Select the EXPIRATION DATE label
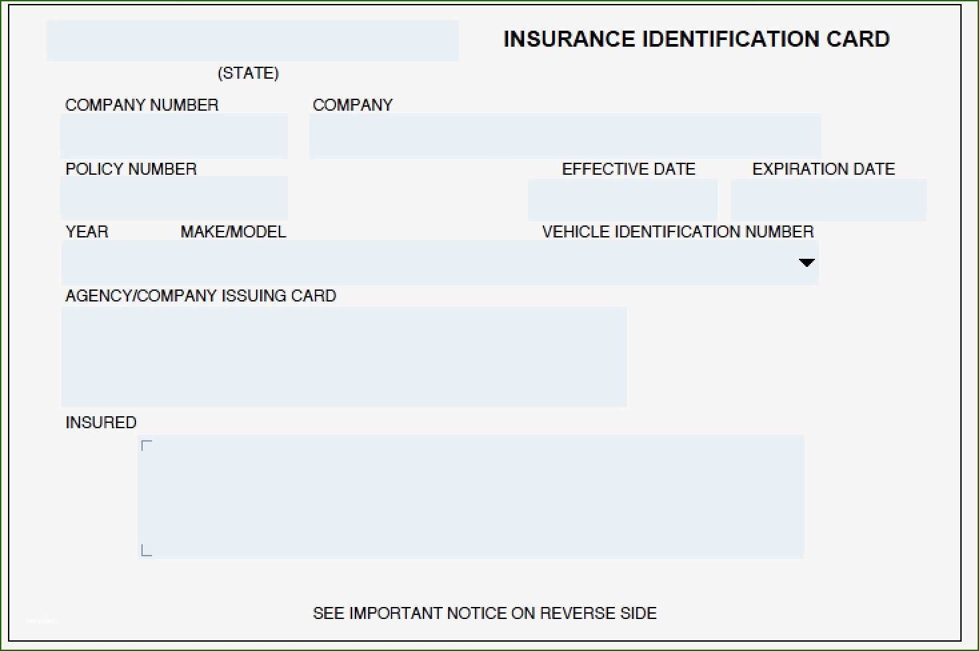 click(823, 169)
